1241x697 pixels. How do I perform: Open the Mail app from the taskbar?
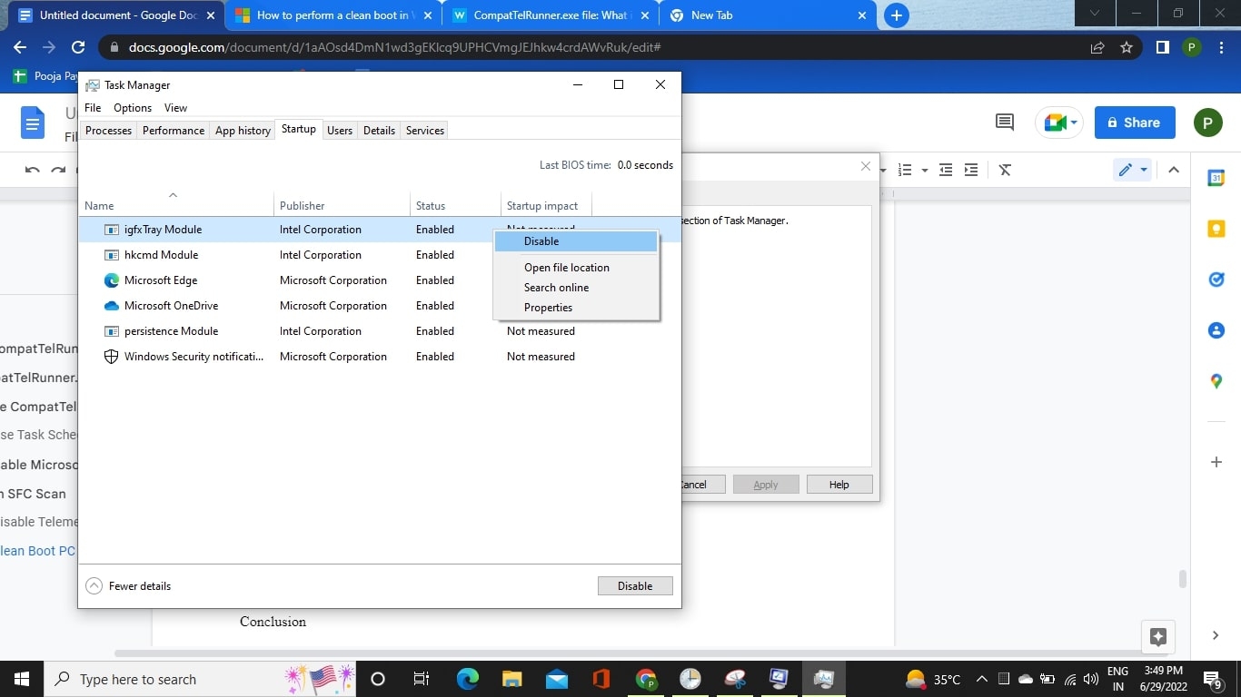pos(557,679)
